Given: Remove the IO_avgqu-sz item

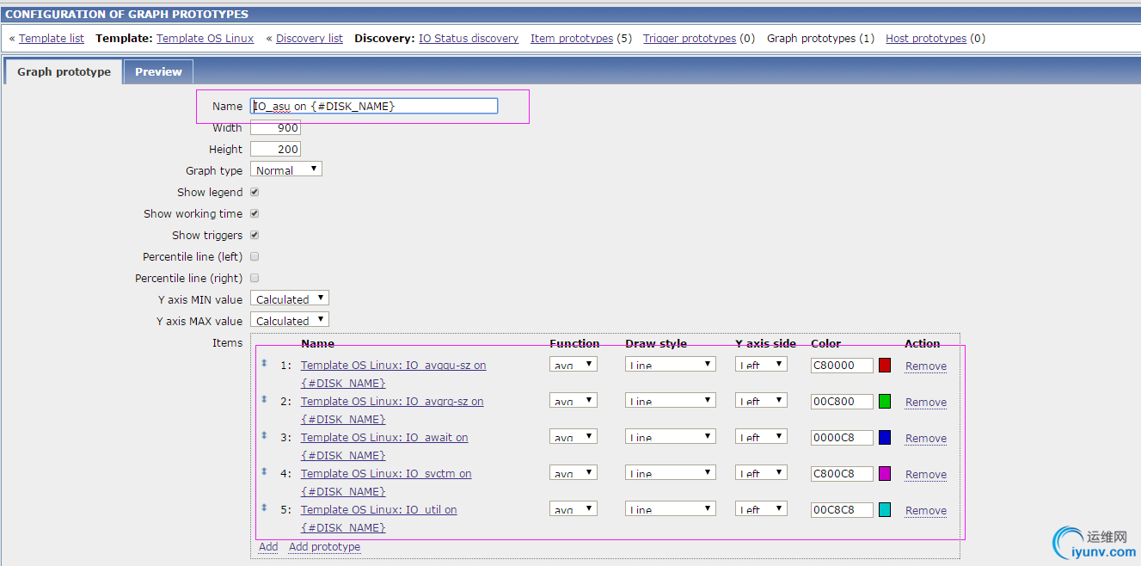Looking at the screenshot, I should [x=926, y=366].
